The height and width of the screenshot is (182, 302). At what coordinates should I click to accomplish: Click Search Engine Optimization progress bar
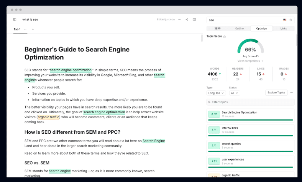point(250,120)
